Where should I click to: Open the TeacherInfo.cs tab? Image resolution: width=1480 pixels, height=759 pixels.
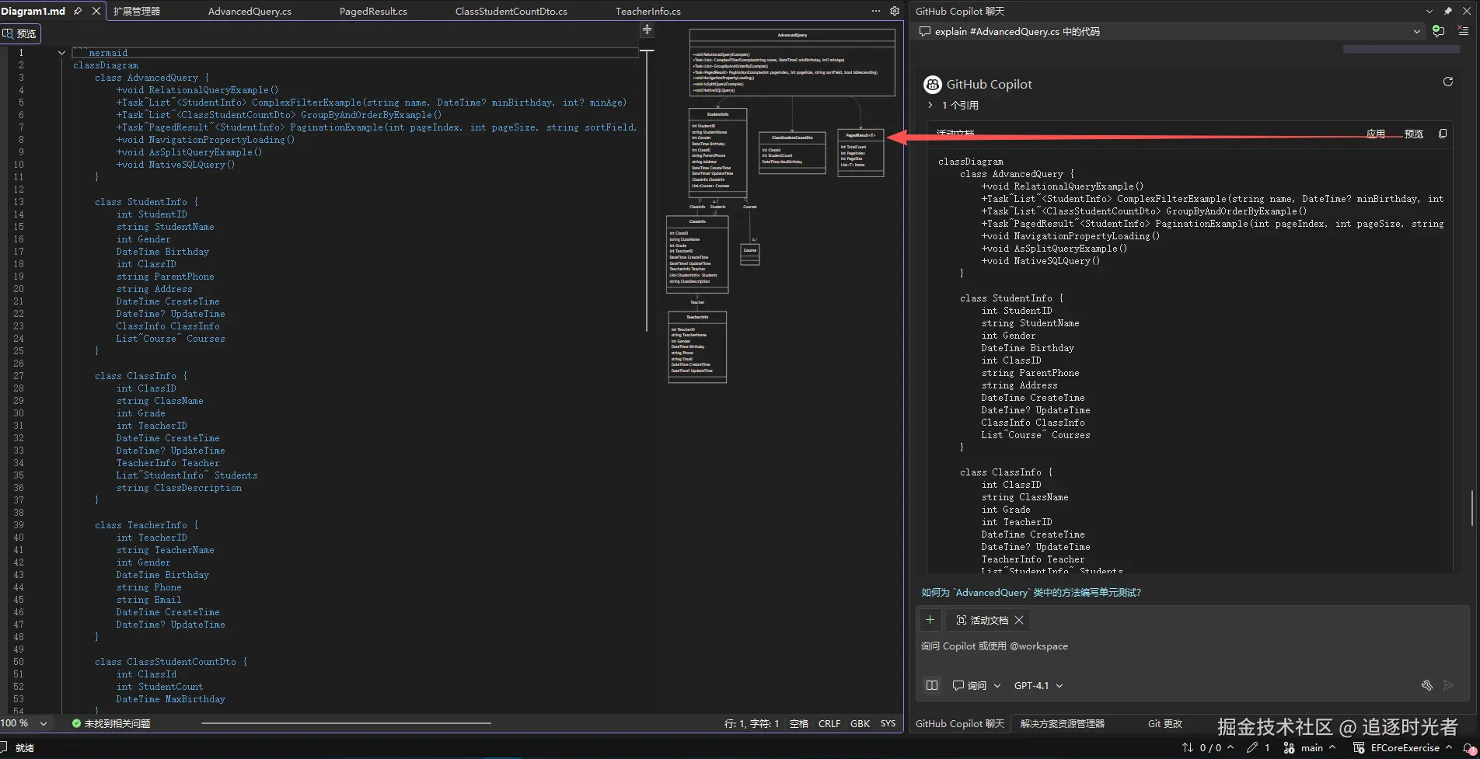(x=648, y=11)
